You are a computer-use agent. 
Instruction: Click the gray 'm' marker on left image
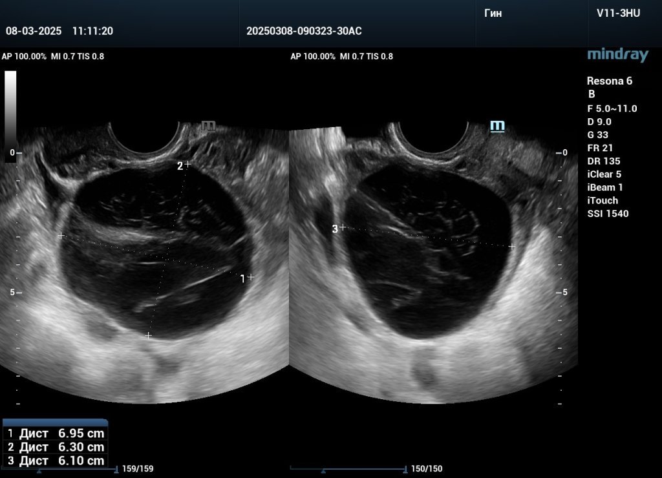coord(209,126)
